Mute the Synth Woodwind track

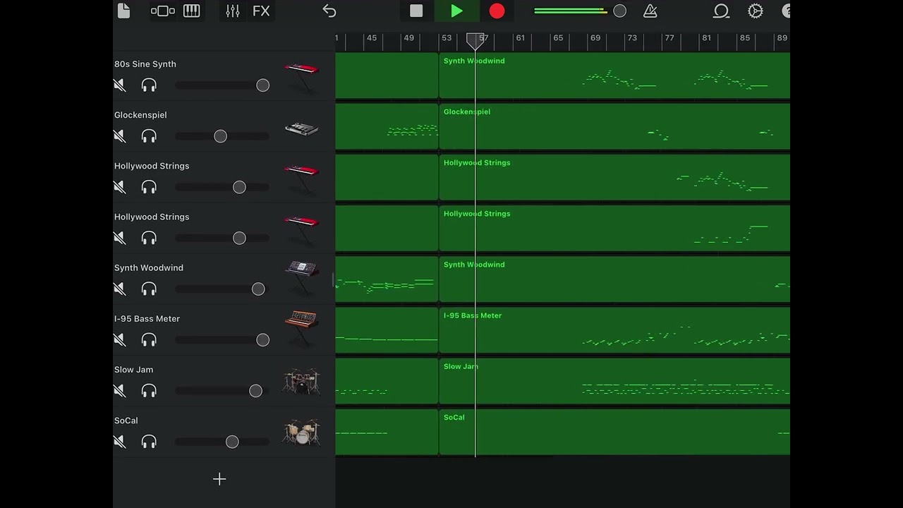[120, 289]
